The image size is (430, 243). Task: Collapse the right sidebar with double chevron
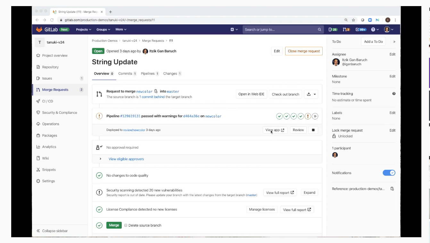(x=394, y=42)
